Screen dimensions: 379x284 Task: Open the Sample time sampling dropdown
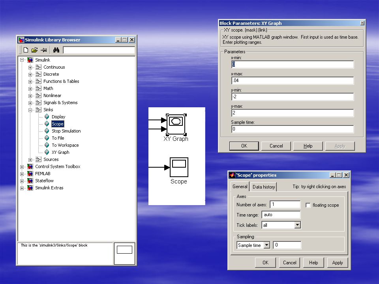266,245
